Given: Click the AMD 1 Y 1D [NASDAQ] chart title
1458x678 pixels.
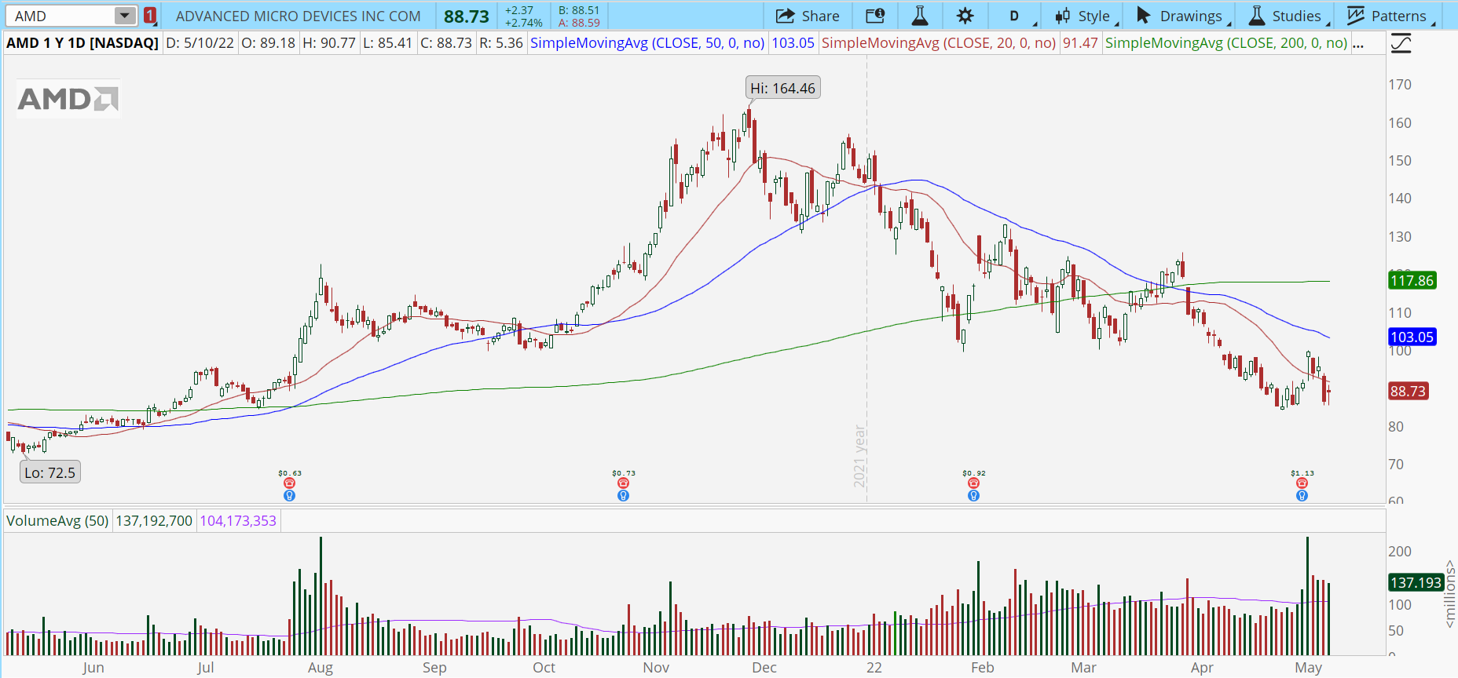Looking at the screenshot, I should coord(82,43).
